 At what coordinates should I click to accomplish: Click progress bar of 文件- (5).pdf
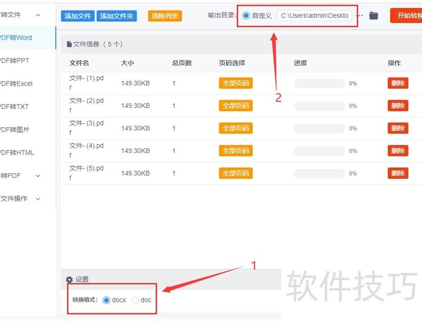tap(320, 173)
